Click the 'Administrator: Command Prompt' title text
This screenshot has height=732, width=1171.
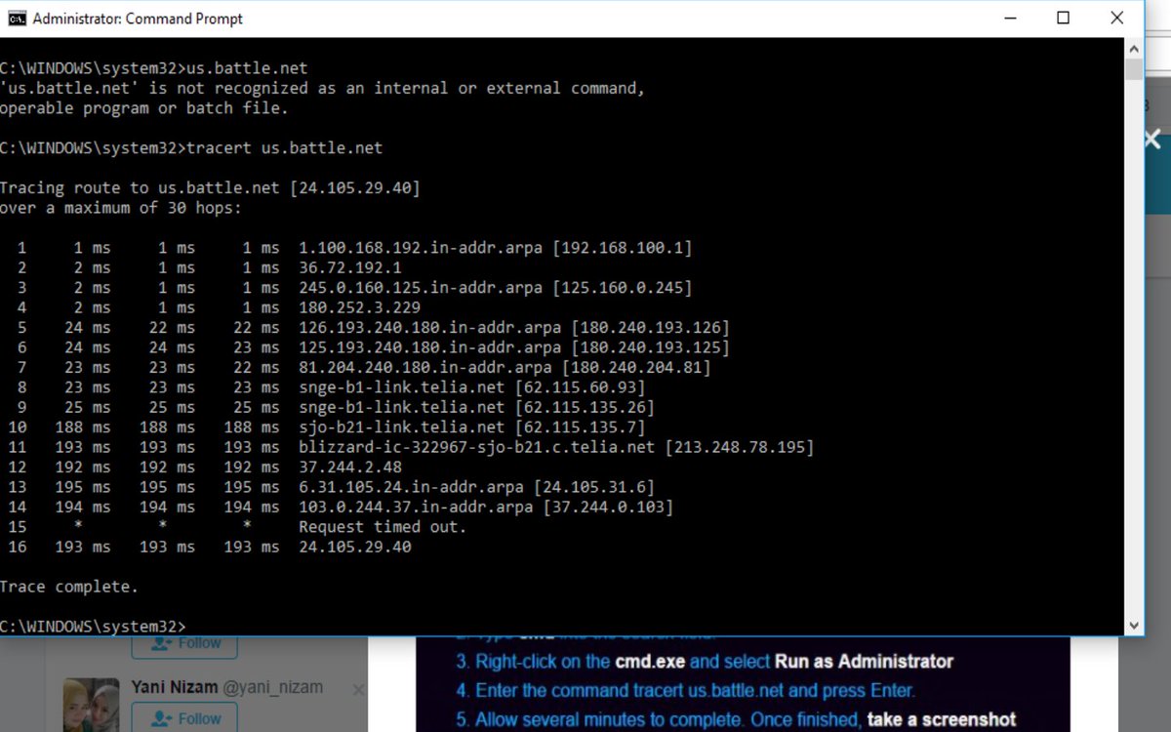coord(138,19)
